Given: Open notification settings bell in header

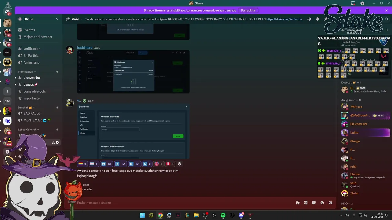Looking at the screenshot, I should 318,19.
